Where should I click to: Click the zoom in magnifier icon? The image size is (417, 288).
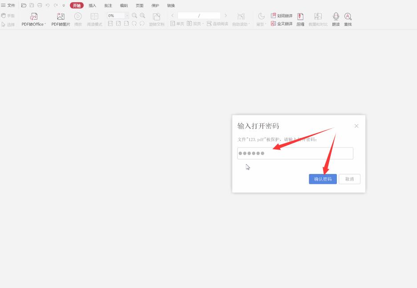point(142,16)
